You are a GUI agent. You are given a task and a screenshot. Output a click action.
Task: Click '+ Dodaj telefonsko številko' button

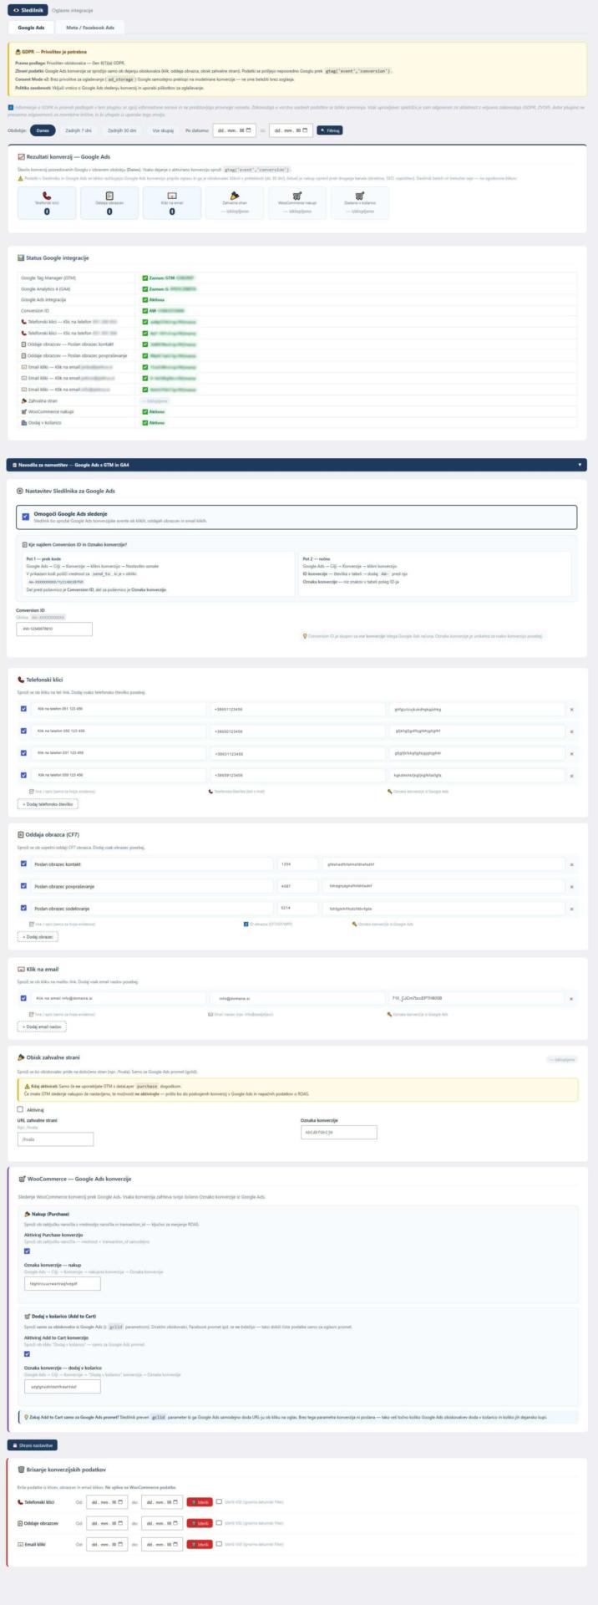tap(48, 803)
